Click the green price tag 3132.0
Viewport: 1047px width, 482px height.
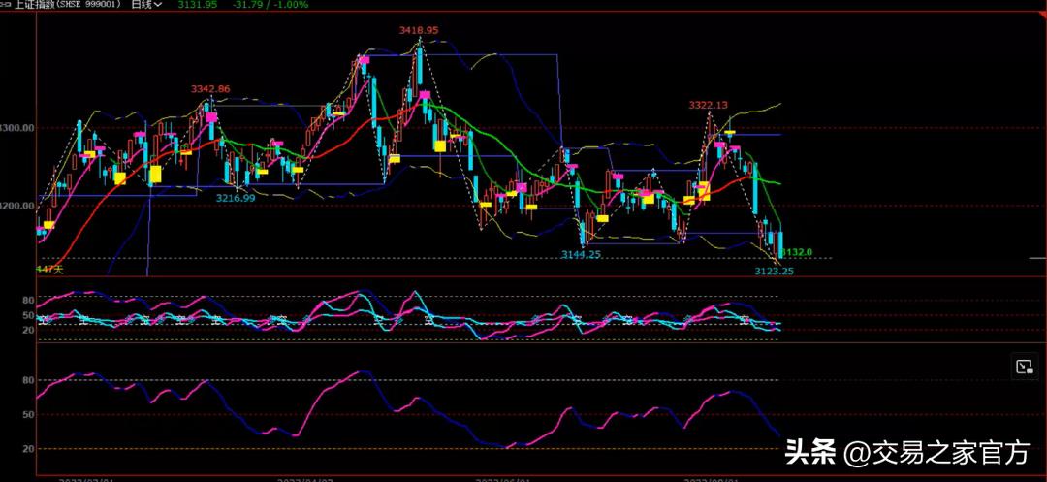pyautogui.click(x=797, y=252)
